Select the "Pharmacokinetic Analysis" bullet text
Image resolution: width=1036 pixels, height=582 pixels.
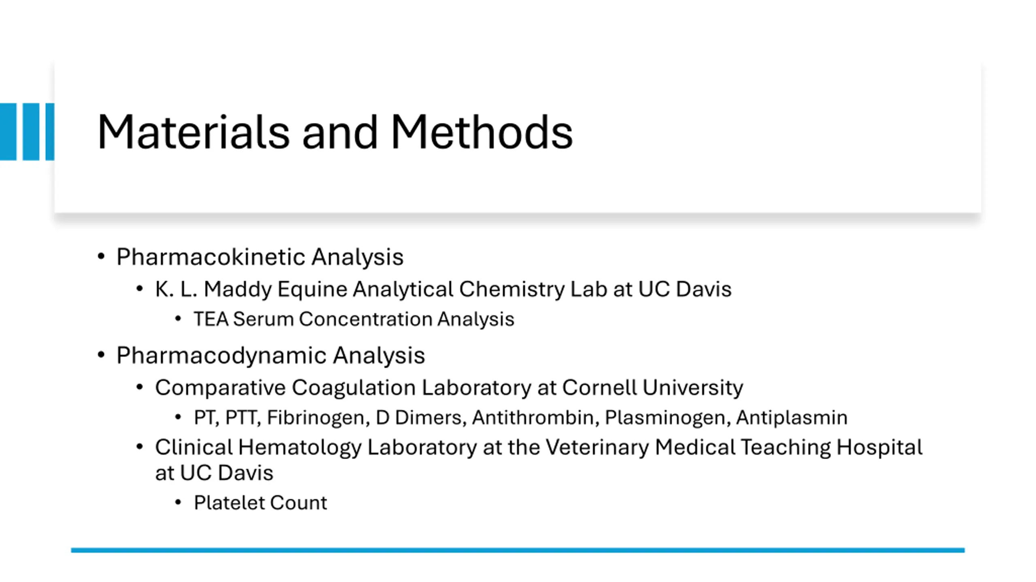click(x=260, y=257)
